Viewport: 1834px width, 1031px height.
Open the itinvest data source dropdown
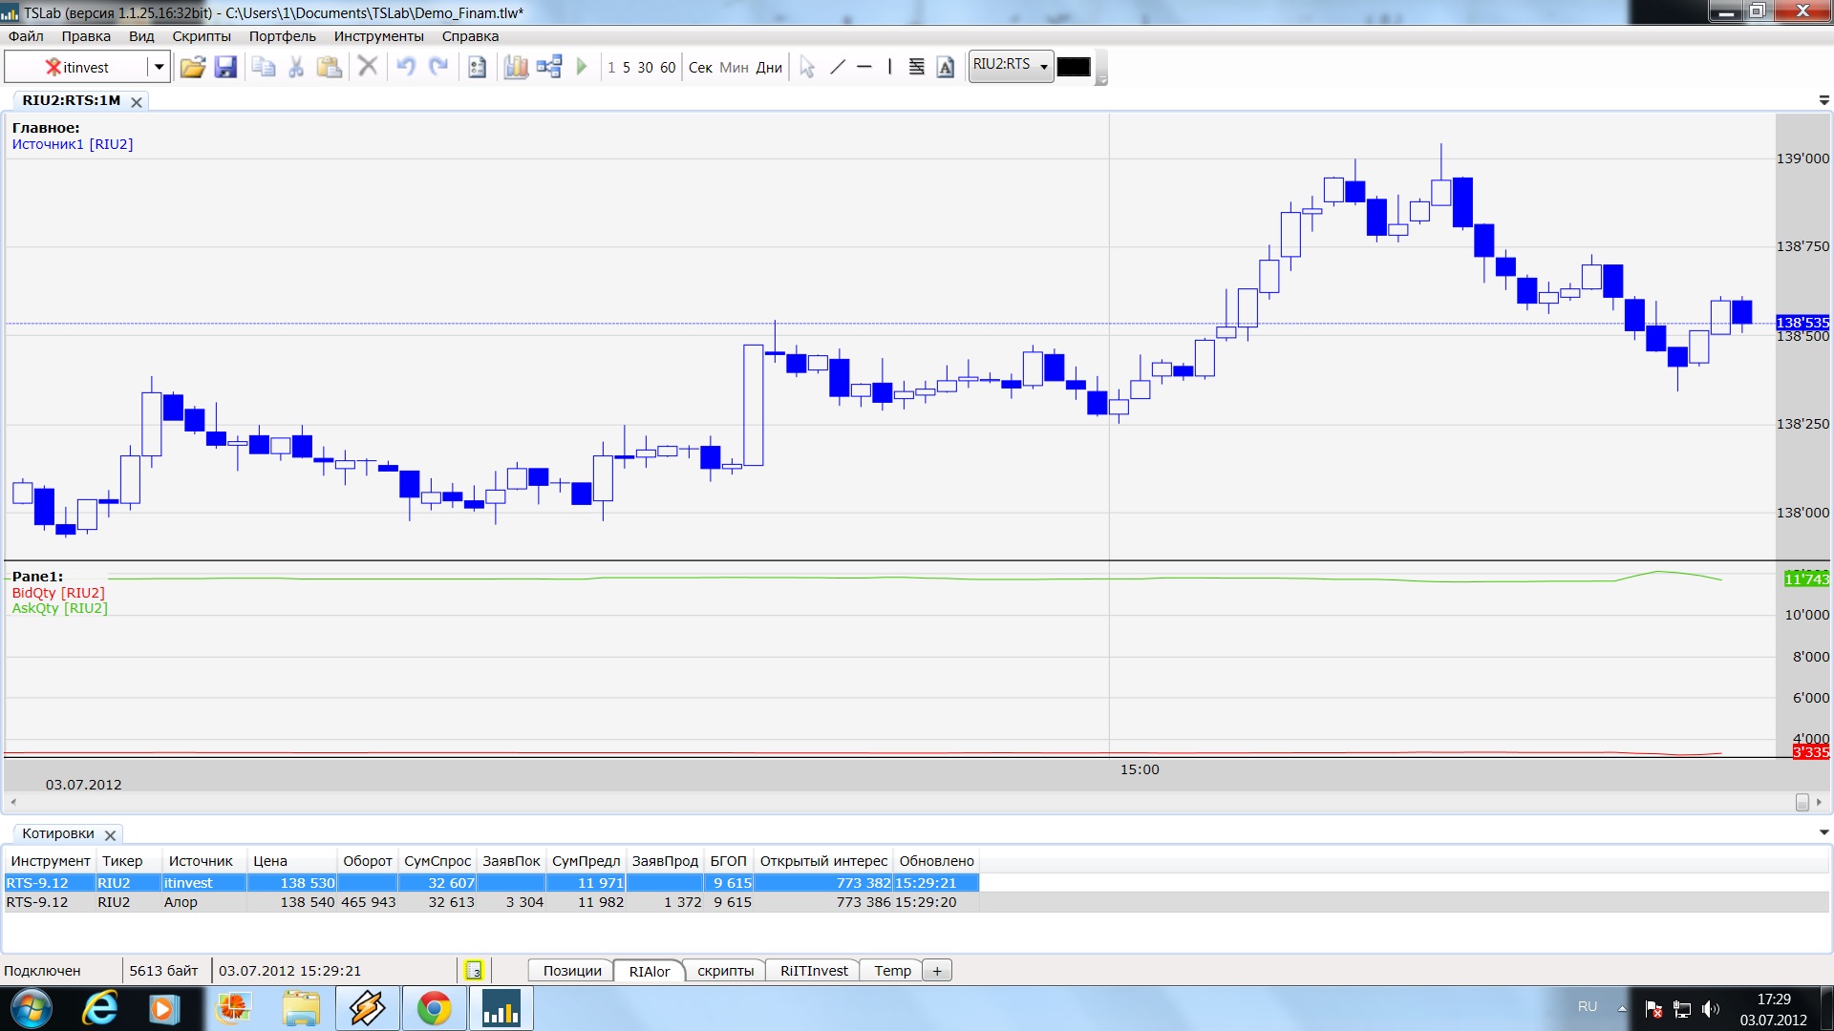[x=159, y=67]
